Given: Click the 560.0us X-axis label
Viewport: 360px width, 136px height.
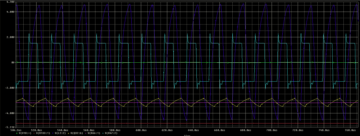Looking at the screenshot, I should click(89, 130).
